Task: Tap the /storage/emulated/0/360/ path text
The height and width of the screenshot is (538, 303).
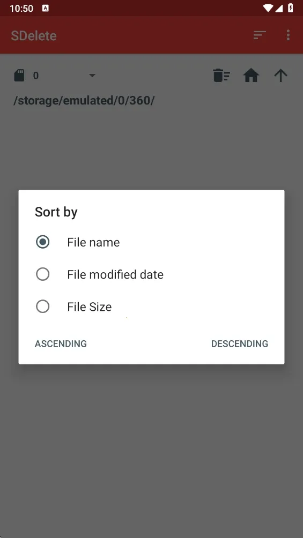Action: pyautogui.click(x=84, y=101)
